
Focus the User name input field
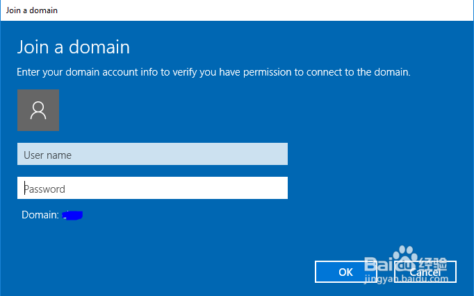click(x=152, y=155)
